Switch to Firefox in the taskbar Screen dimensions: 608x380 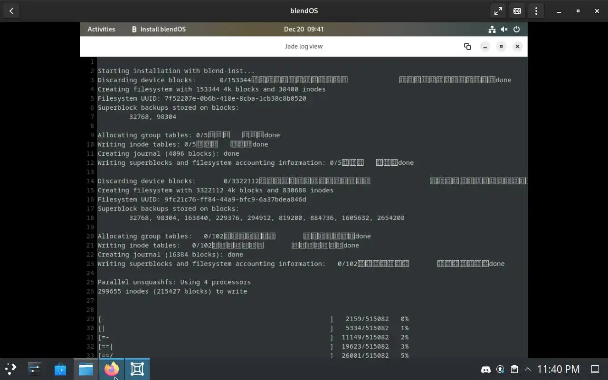(112, 369)
